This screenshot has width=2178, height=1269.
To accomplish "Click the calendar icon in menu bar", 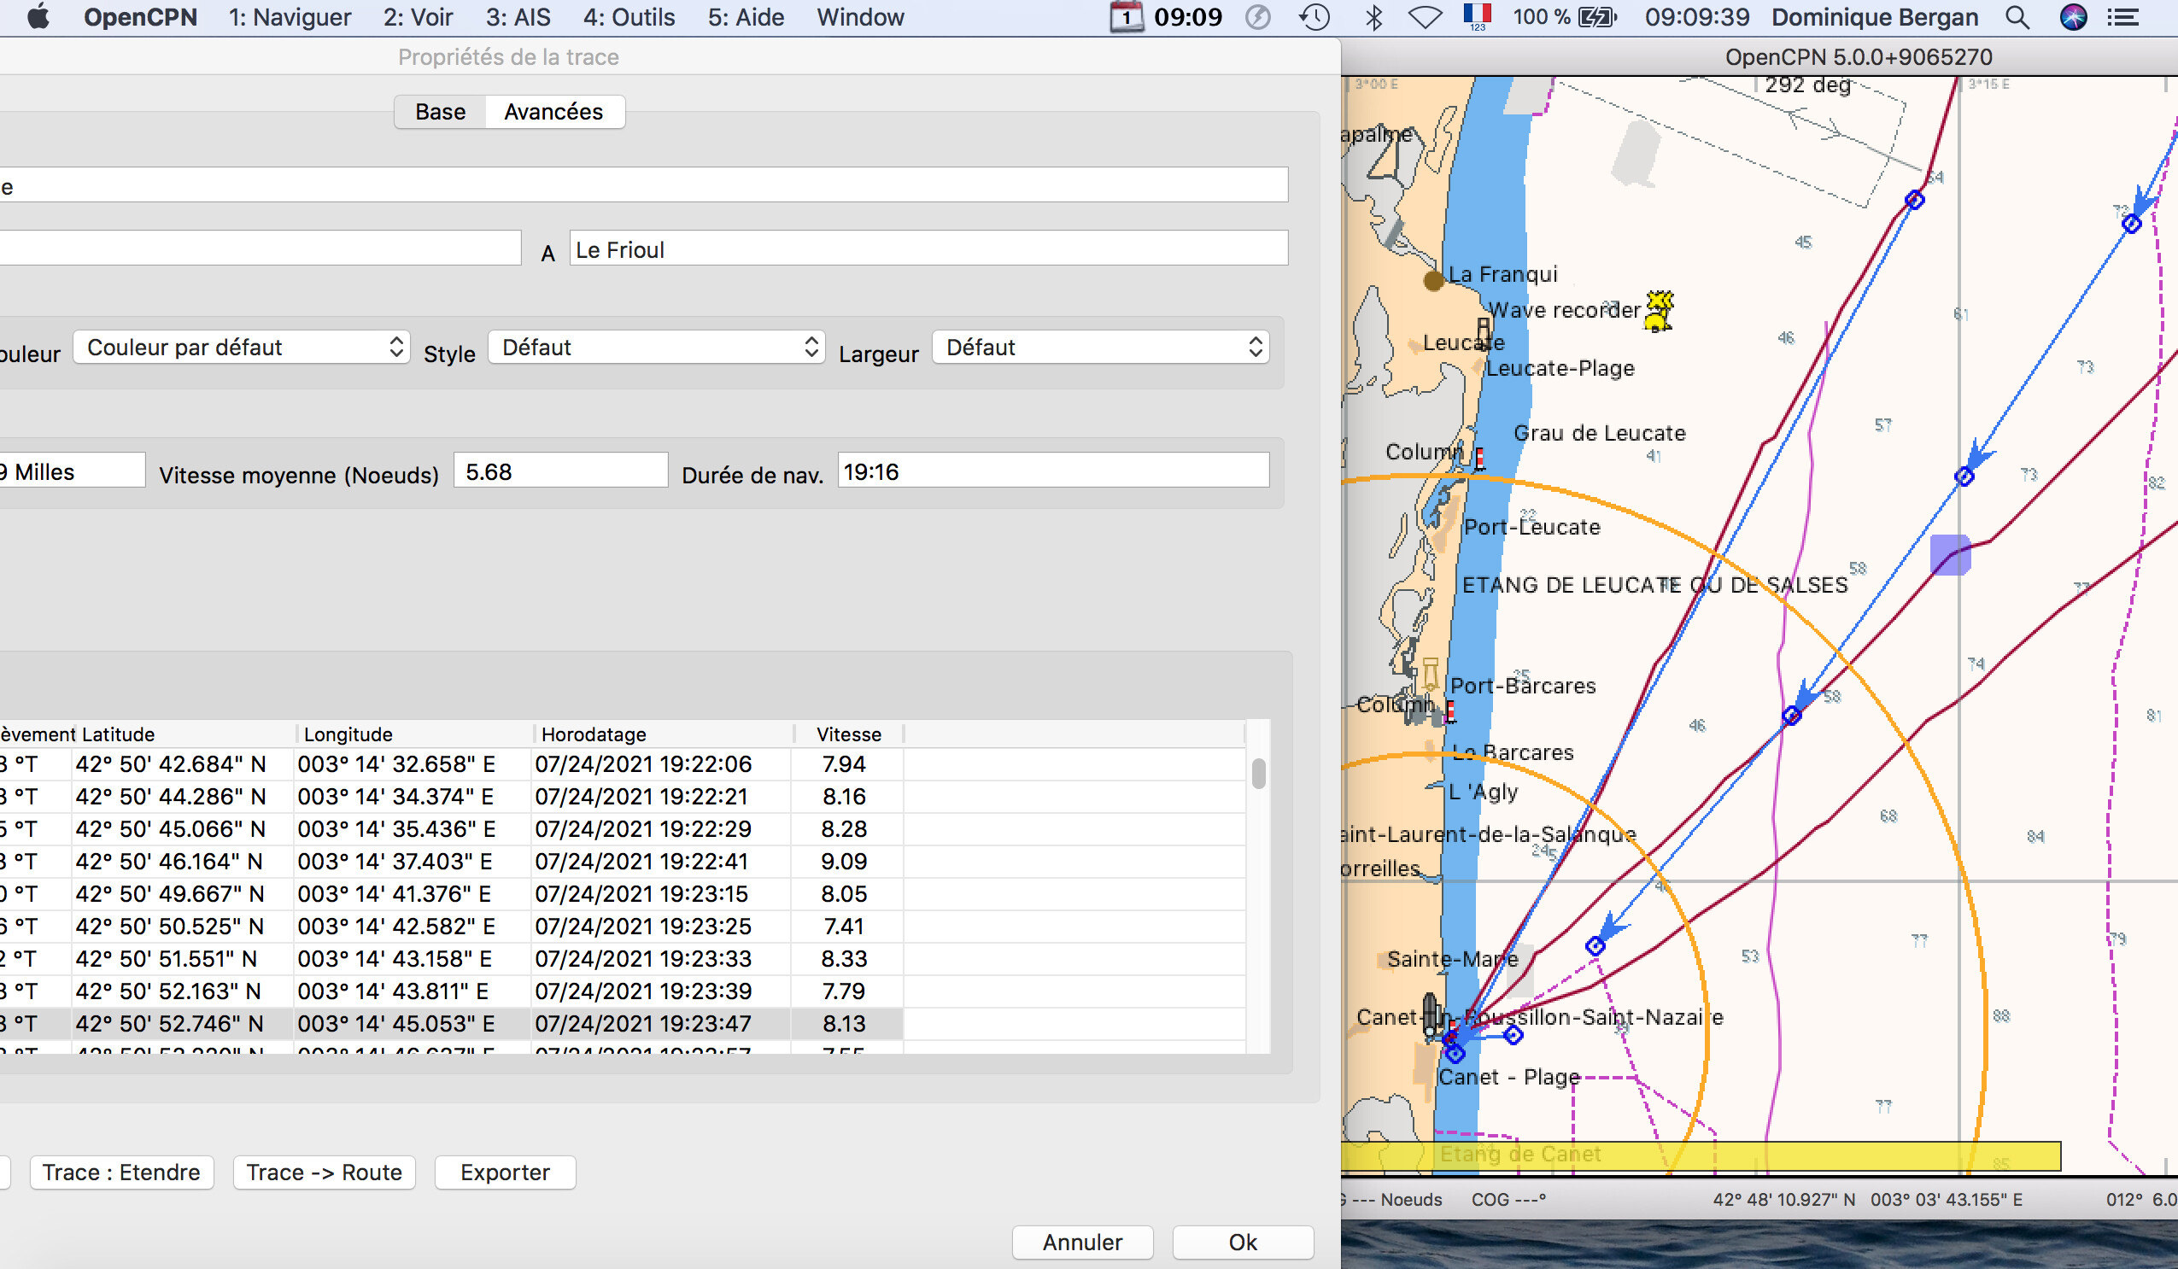I will click(x=1127, y=17).
